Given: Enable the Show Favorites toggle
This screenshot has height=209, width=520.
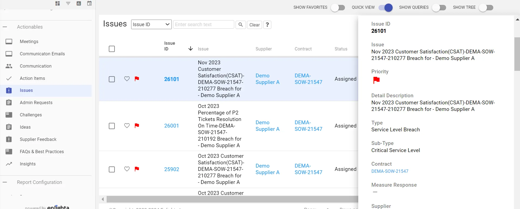Looking at the screenshot, I should tap(338, 8).
